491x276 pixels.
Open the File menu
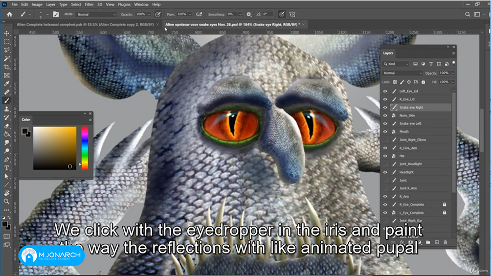pos(14,5)
